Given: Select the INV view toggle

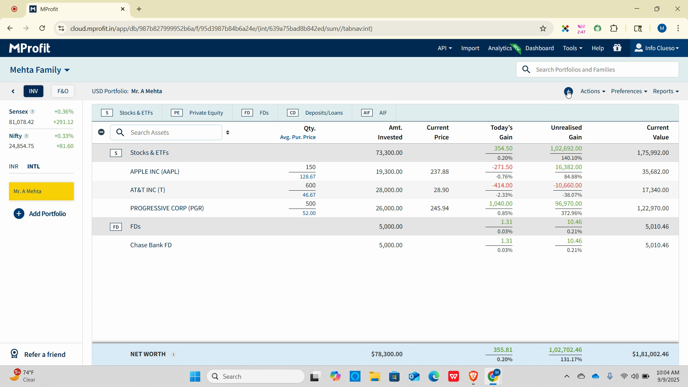Looking at the screenshot, I should click(x=33, y=91).
